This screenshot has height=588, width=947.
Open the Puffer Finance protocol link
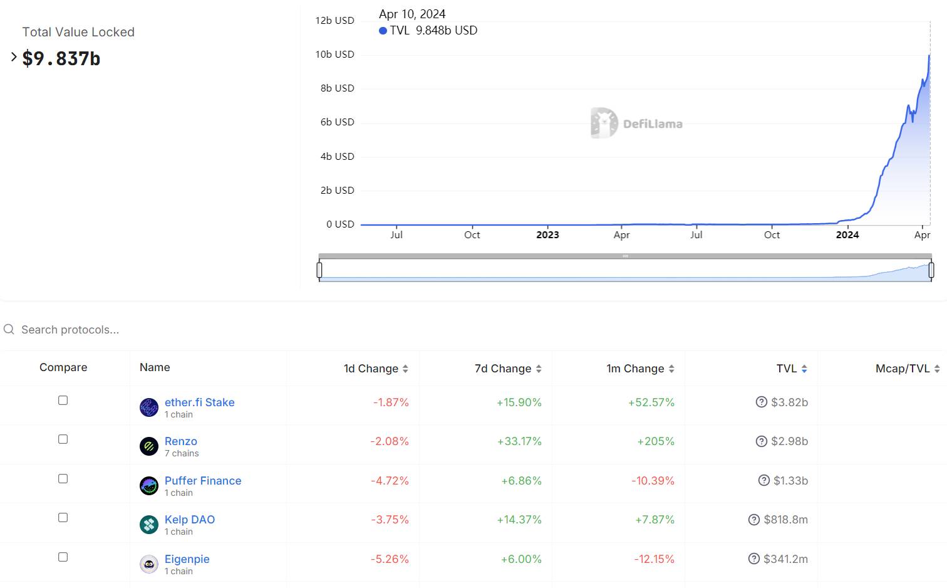203,481
